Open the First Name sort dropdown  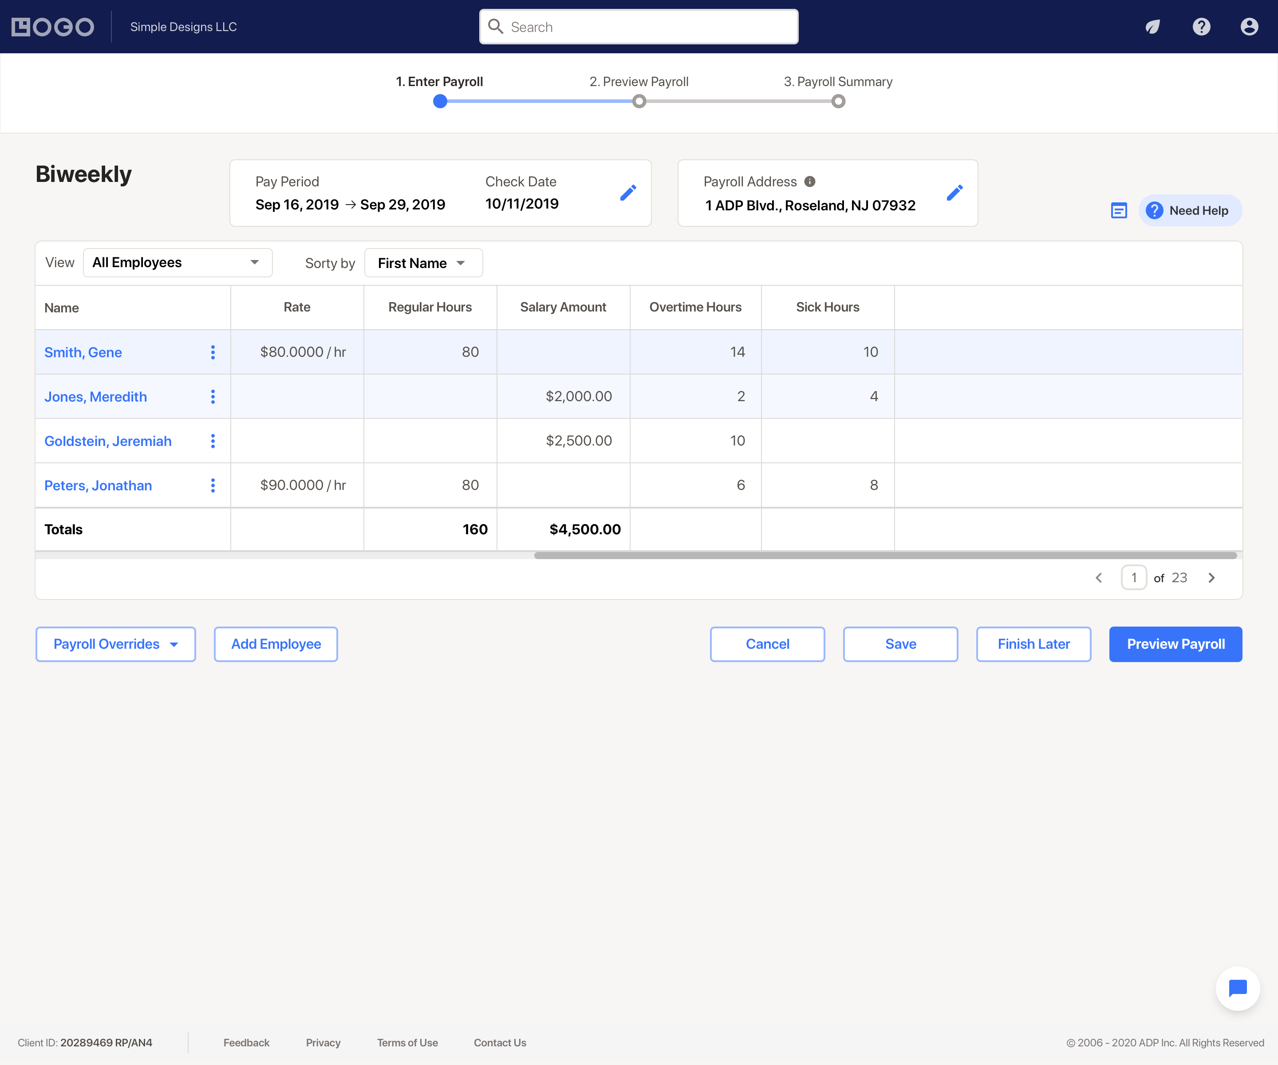point(423,263)
